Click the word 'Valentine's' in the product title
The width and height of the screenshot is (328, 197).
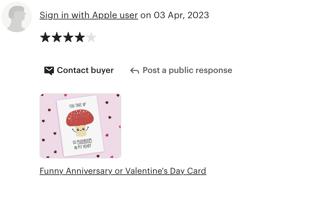[x=146, y=171]
